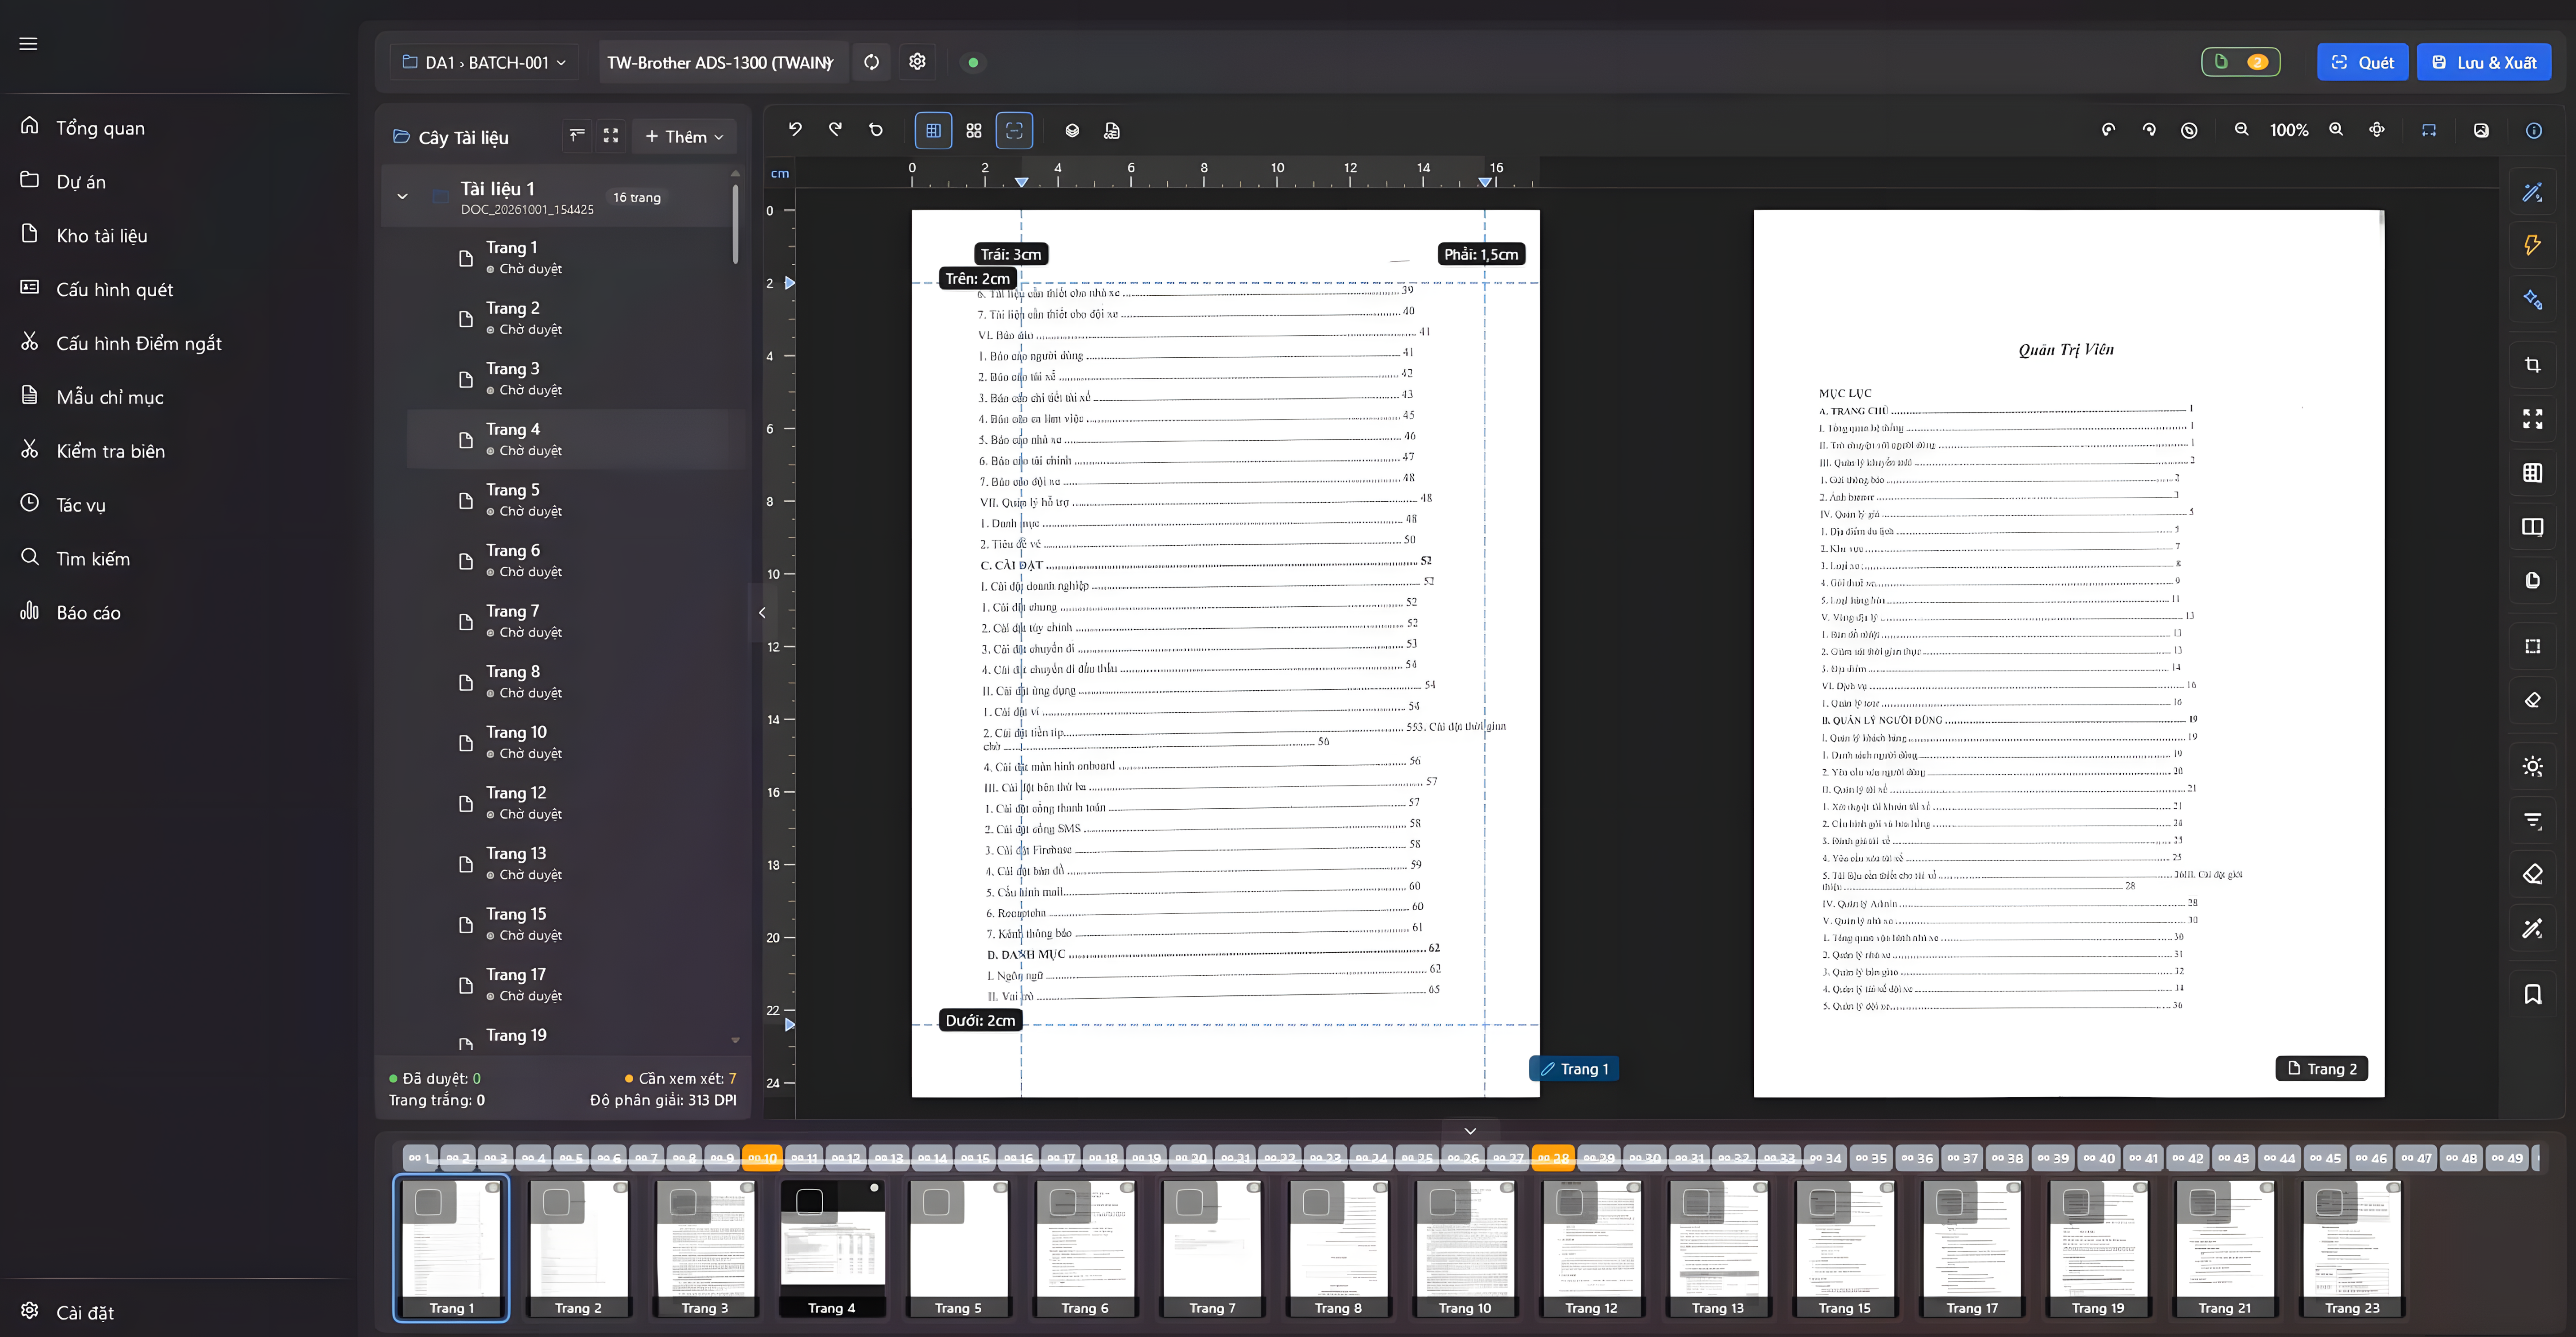Tick the checkbox on Trang 4 thumbnail
Viewport: 2576px width, 1337px height.
(x=810, y=1202)
